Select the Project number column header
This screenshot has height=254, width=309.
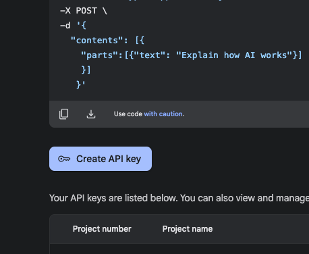102,229
